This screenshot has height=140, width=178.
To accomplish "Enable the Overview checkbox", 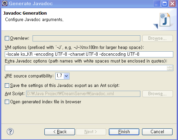I will coord(7,38).
